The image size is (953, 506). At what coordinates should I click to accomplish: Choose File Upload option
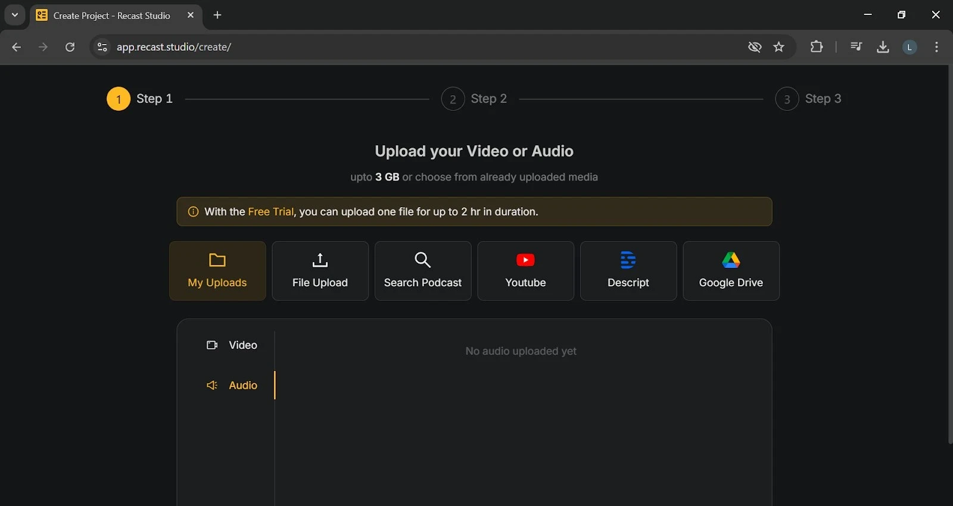(320, 271)
